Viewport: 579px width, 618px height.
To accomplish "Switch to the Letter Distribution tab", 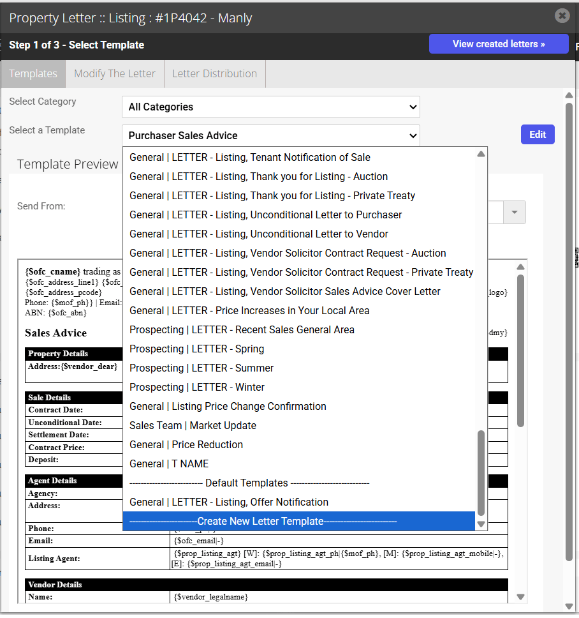I will point(214,73).
